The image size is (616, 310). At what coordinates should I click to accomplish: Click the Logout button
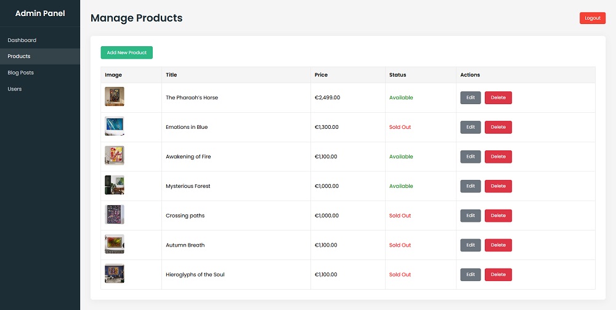(x=592, y=18)
